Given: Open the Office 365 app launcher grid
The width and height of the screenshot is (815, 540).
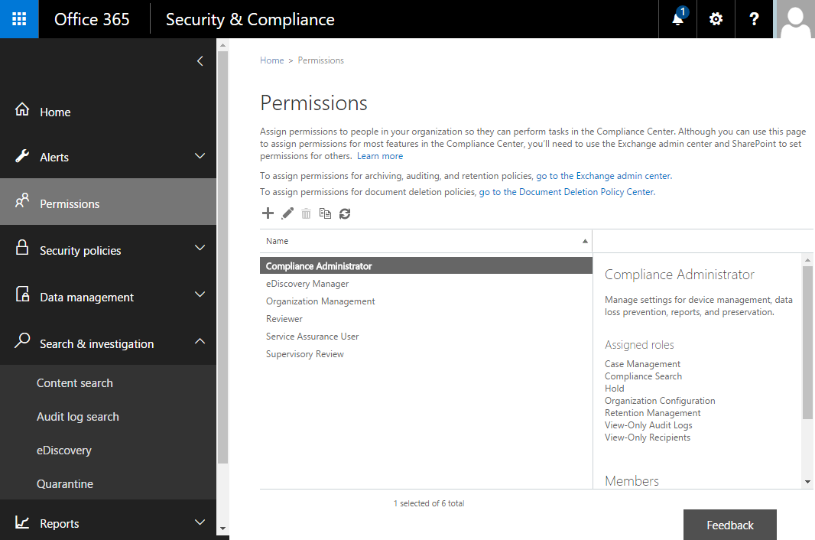Looking at the screenshot, I should pos(19,19).
